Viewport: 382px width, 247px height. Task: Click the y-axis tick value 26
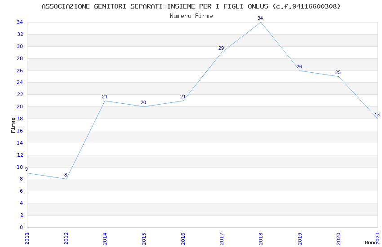pyautogui.click(x=20, y=71)
